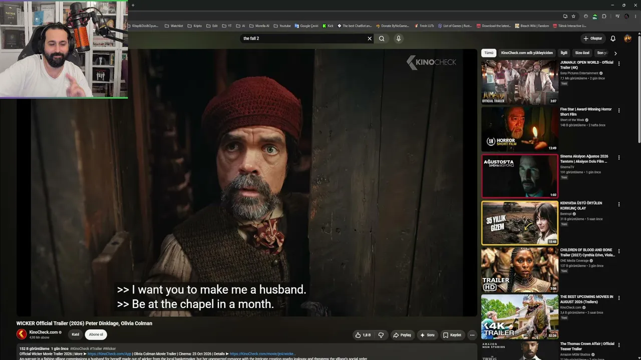Open Children of Blood and Bone thumbnail
The width and height of the screenshot is (641, 360).
(x=520, y=270)
